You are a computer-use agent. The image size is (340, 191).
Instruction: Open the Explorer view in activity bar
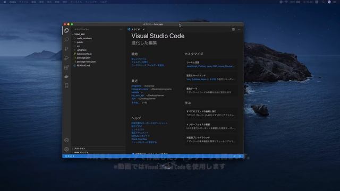66,30
